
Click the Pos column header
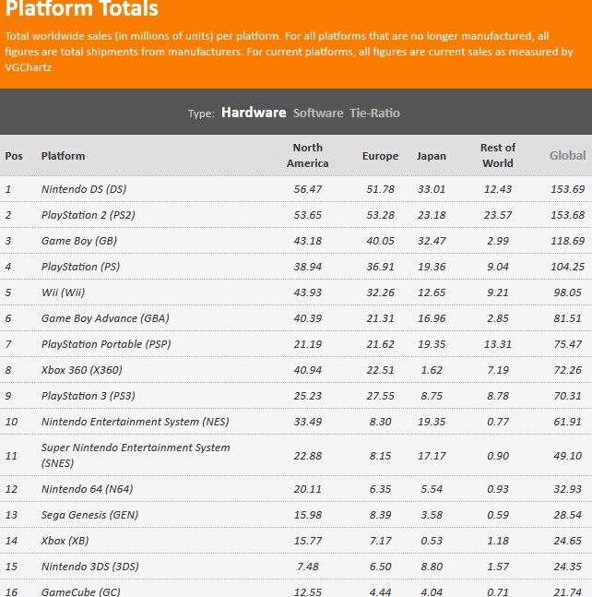coord(14,156)
